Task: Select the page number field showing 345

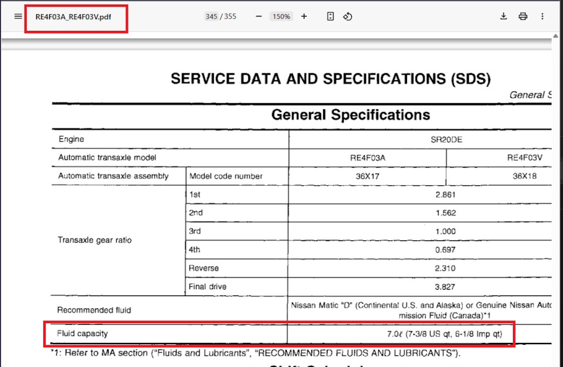Action: tap(211, 16)
